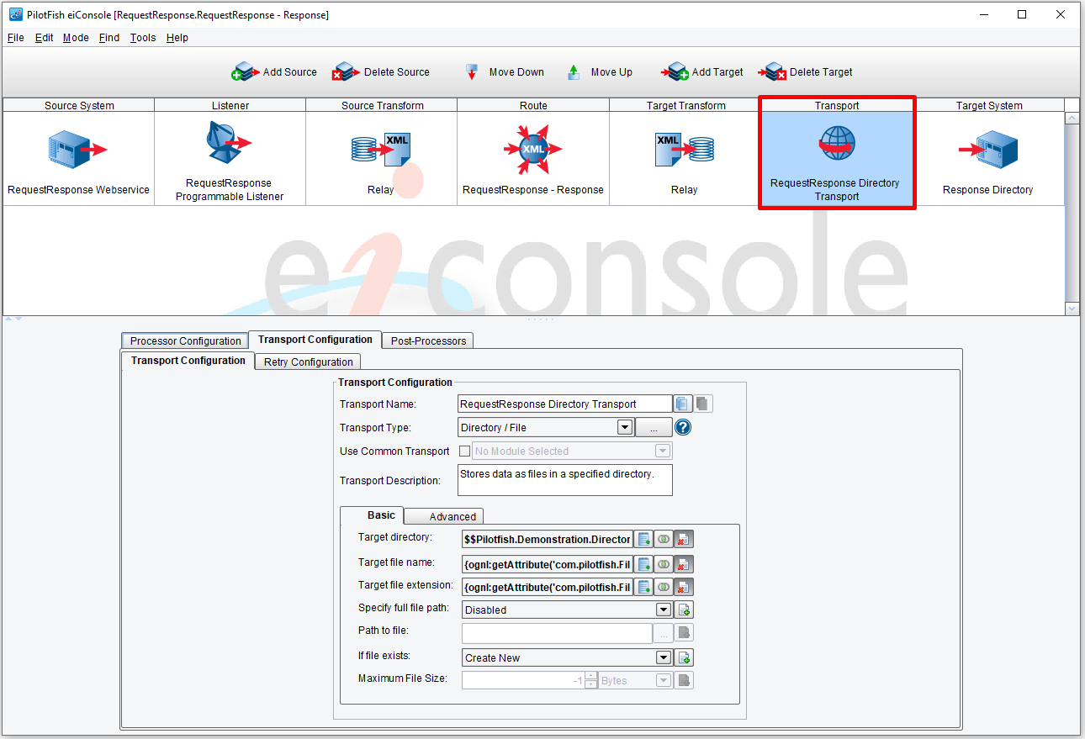This screenshot has width=1085, height=739.
Task: Click the Path to file input field
Action: coord(558,633)
